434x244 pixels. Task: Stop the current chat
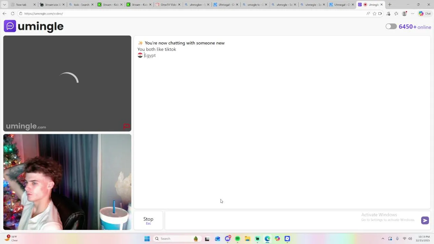point(148,220)
